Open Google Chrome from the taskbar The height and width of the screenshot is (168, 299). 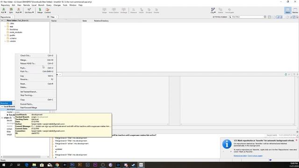point(57,165)
